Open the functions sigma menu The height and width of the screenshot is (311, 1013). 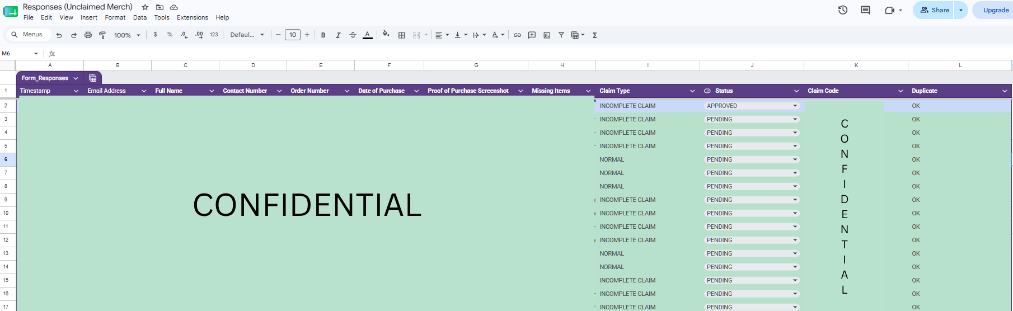click(x=594, y=35)
